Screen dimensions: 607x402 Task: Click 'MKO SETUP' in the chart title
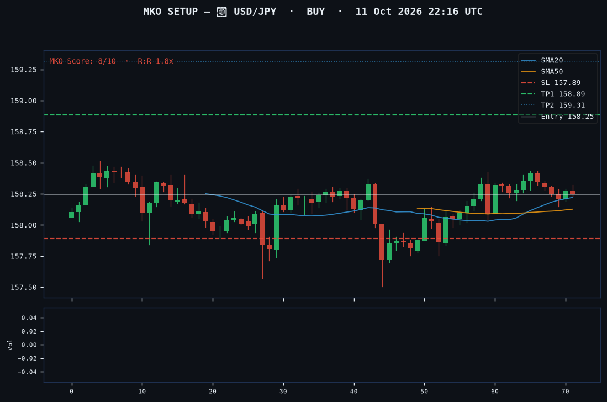[x=170, y=12]
